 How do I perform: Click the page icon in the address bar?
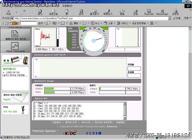click(x=13, y=18)
